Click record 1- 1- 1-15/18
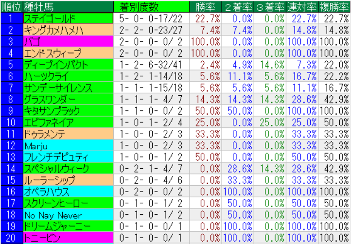Image resolution: width=351 pixels, height=244 pixels. (x=151, y=88)
